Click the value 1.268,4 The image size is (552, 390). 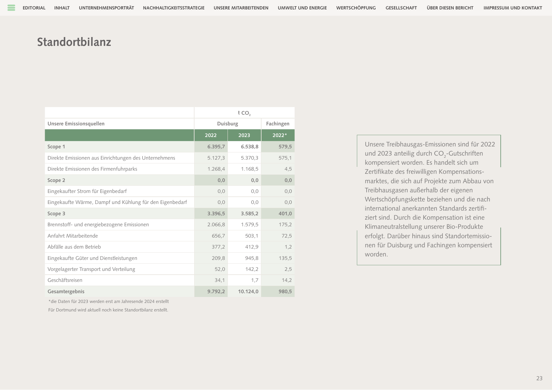tap(216, 169)
